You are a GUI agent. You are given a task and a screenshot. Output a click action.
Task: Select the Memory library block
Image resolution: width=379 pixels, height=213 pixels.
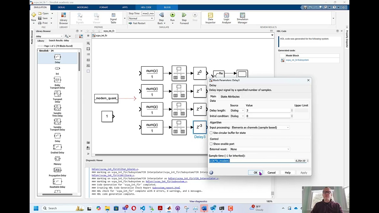pyautogui.click(x=57, y=161)
